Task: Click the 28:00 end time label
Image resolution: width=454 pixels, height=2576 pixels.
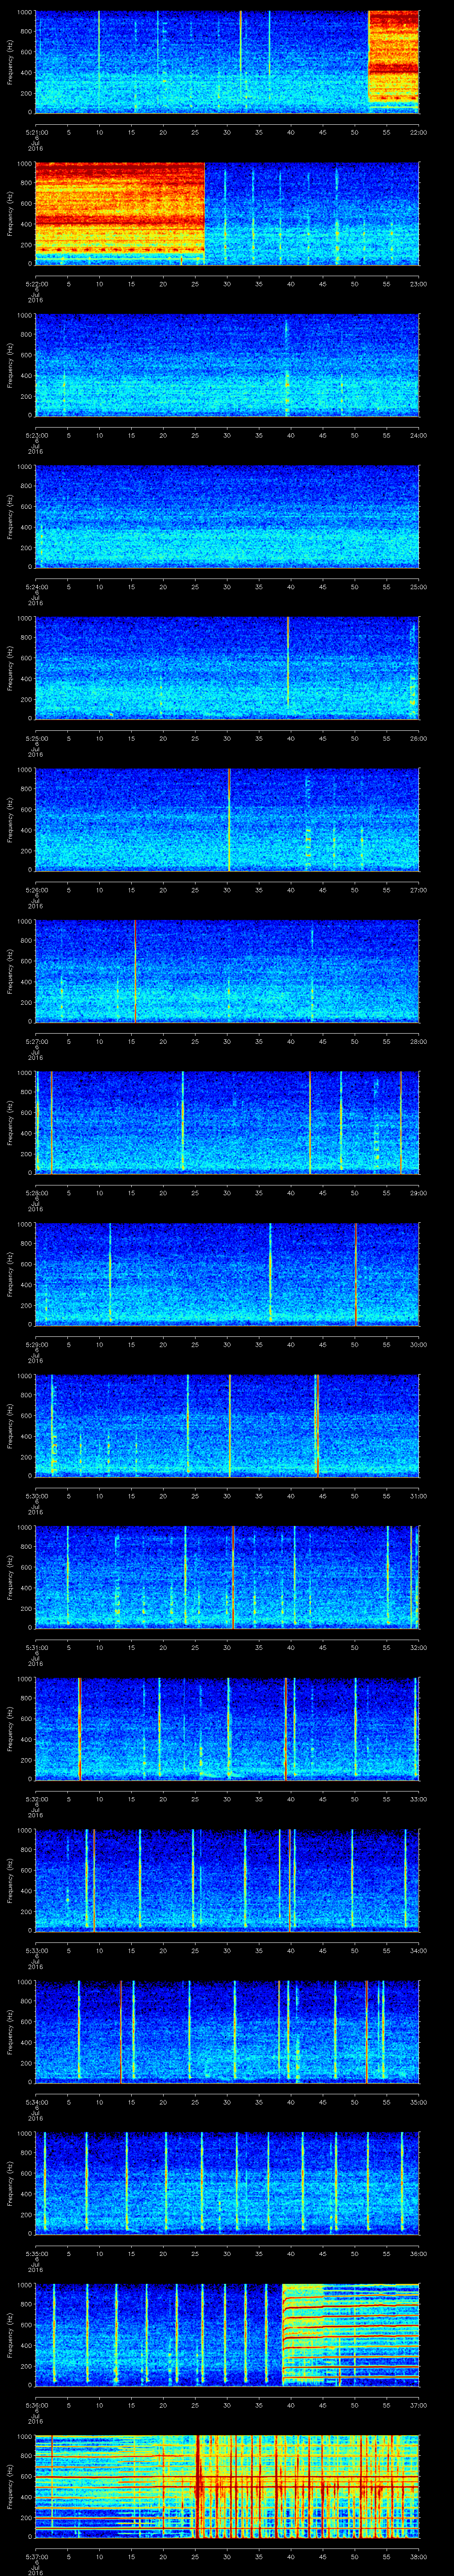Action: coord(418,1041)
